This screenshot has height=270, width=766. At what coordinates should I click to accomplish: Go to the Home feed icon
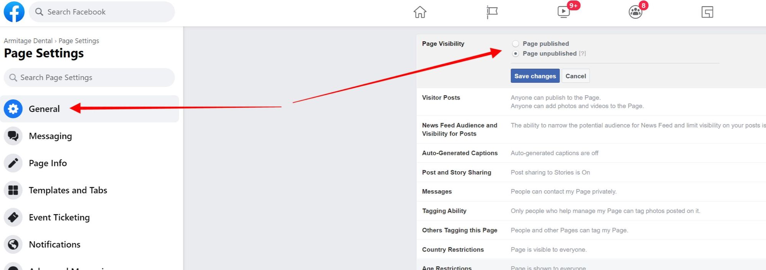coord(420,12)
